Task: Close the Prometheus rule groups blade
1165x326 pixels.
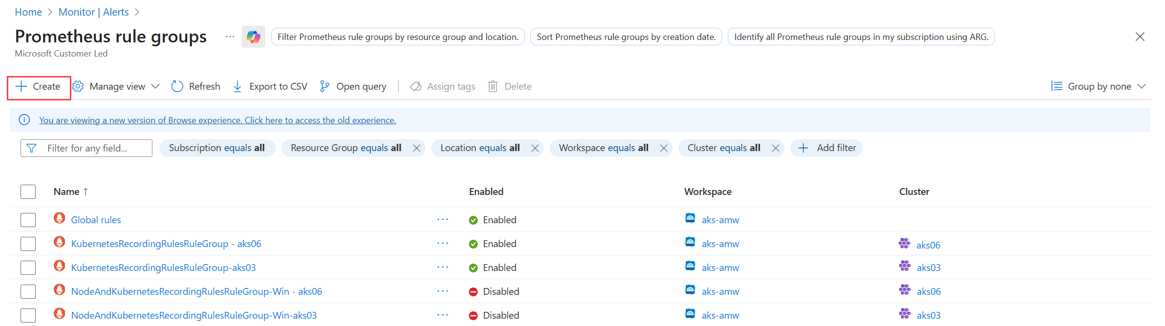Action: pos(1140,37)
